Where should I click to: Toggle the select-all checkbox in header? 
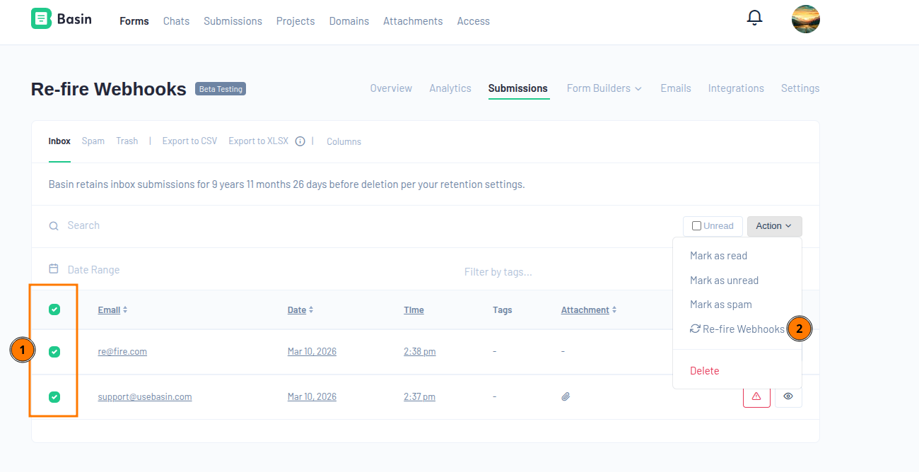[54, 309]
